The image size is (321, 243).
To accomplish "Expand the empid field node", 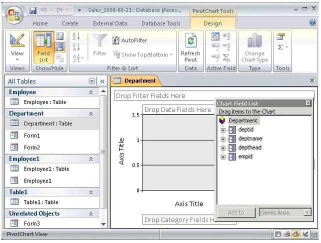I will [223, 157].
